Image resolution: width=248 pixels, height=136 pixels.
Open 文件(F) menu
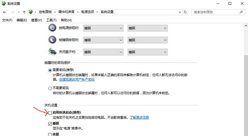pyautogui.click(x=7, y=20)
